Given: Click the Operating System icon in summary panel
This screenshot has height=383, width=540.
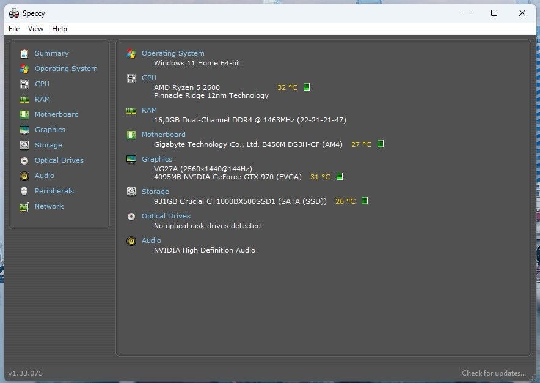Looking at the screenshot, I should (131, 53).
